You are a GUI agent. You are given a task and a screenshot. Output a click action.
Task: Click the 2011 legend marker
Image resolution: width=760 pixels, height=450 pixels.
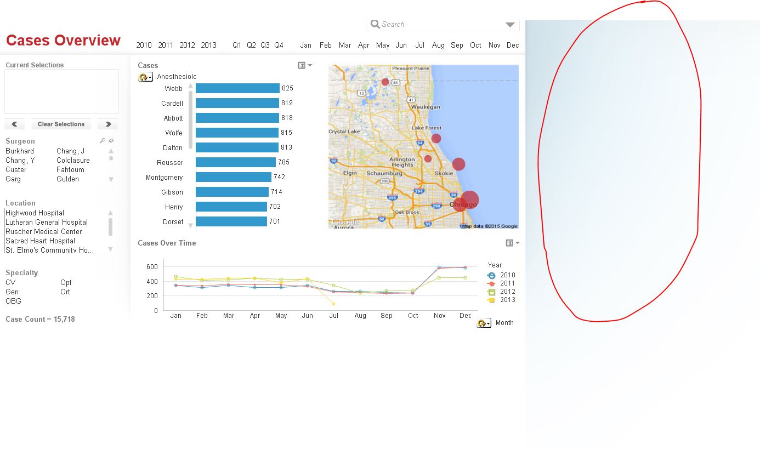491,283
